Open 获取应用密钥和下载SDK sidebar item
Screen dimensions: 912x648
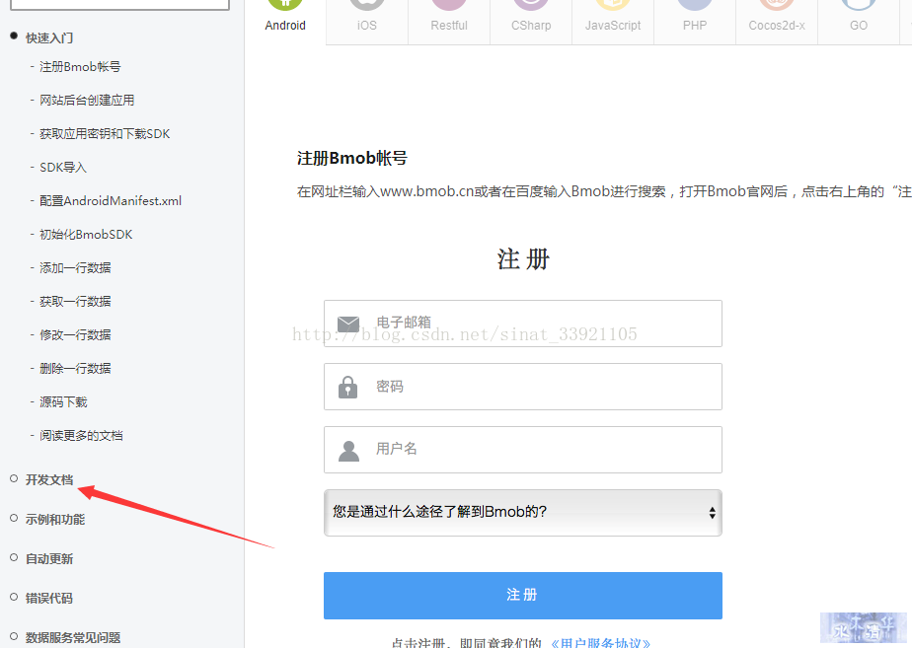tap(105, 134)
